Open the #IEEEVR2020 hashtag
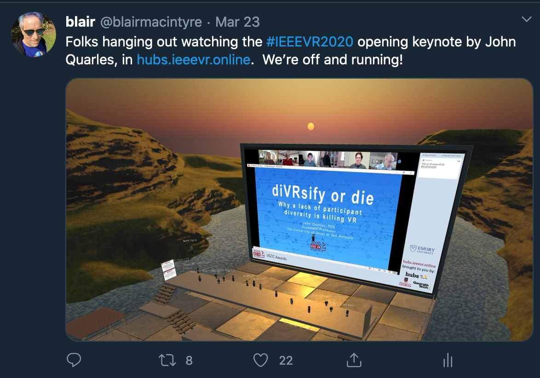Viewport: 540px width, 378px height. point(310,42)
